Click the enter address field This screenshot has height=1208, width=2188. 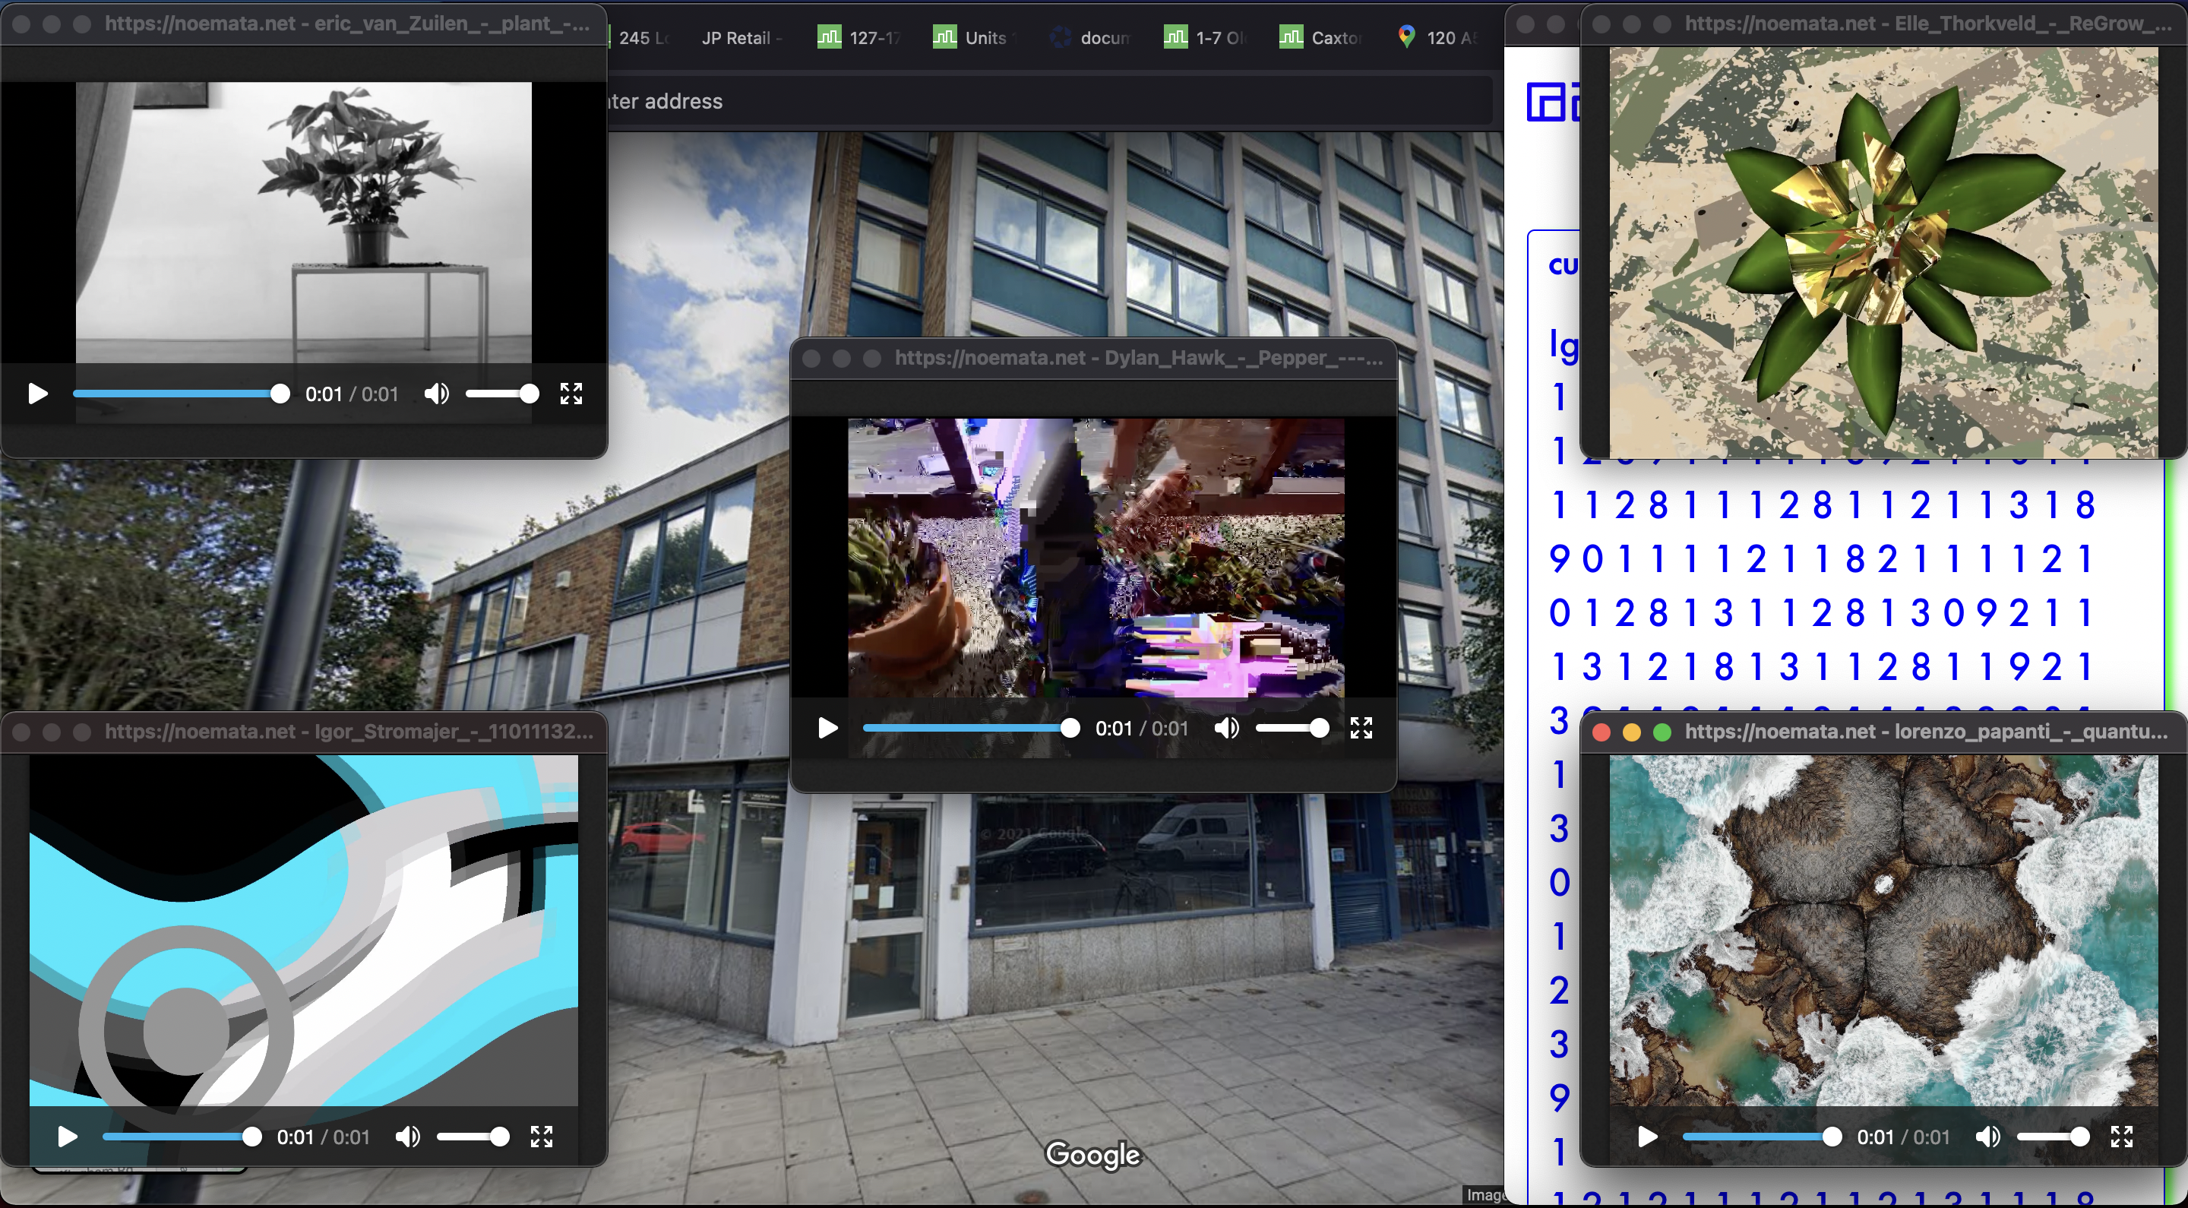1020,101
